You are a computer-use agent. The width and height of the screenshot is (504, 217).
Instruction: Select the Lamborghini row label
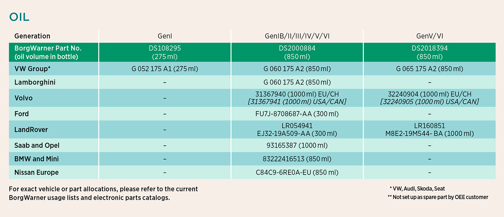[35, 82]
